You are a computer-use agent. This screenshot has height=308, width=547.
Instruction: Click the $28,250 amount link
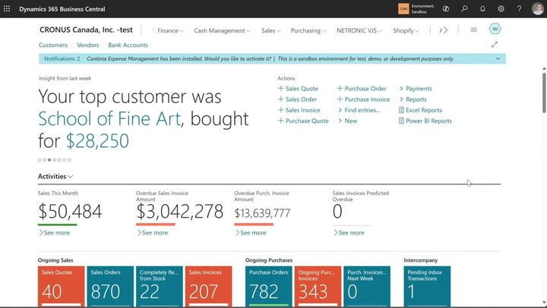pos(97,141)
